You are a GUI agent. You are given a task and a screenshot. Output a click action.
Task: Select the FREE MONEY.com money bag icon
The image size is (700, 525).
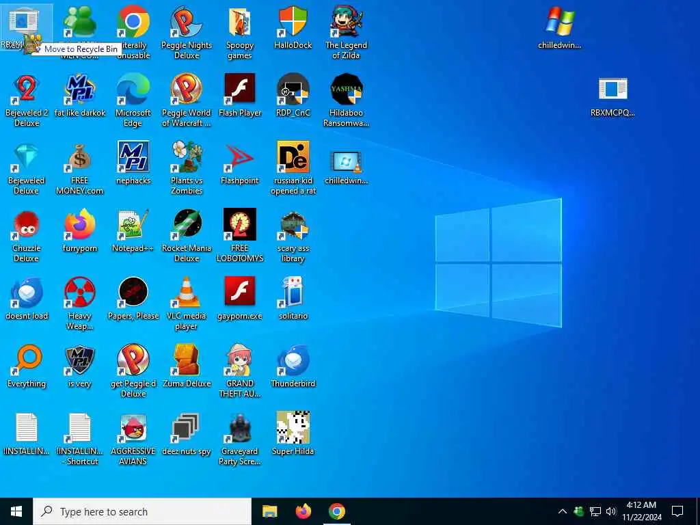click(80, 157)
